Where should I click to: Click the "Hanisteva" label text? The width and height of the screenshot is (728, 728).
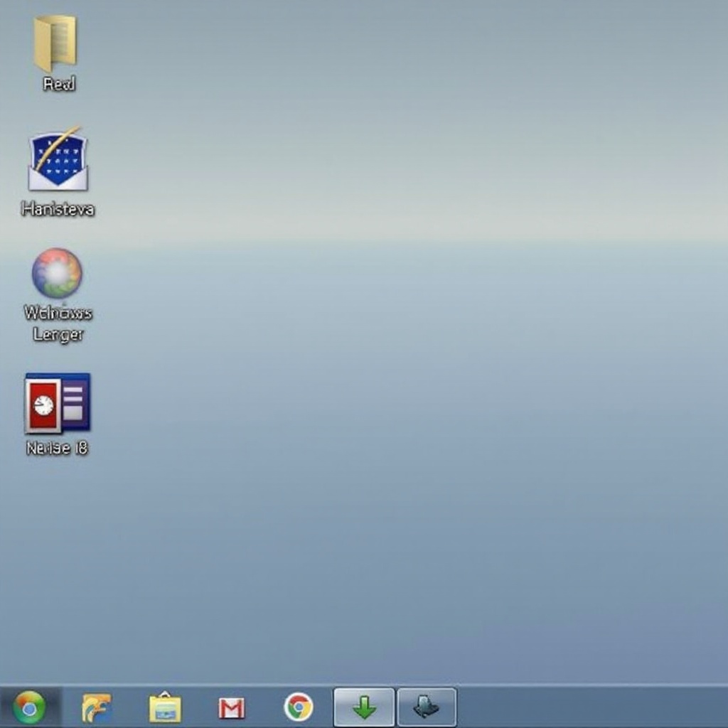(x=58, y=209)
